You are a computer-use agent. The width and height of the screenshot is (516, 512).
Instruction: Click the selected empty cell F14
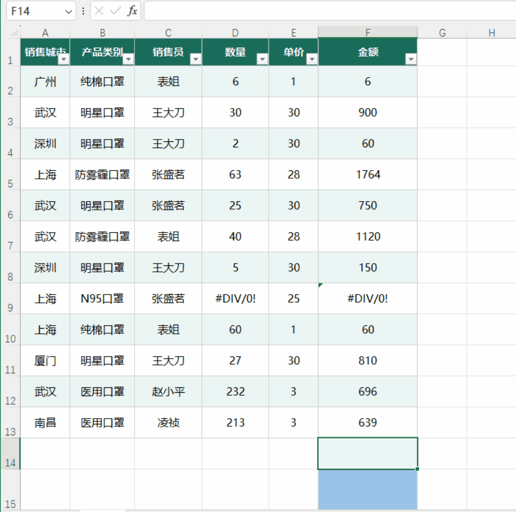point(368,453)
